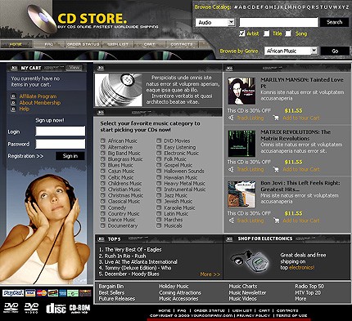352x321 pixels.
Task: Click speaker icon beside Bon Jovi Track Listing
Action: [231, 221]
